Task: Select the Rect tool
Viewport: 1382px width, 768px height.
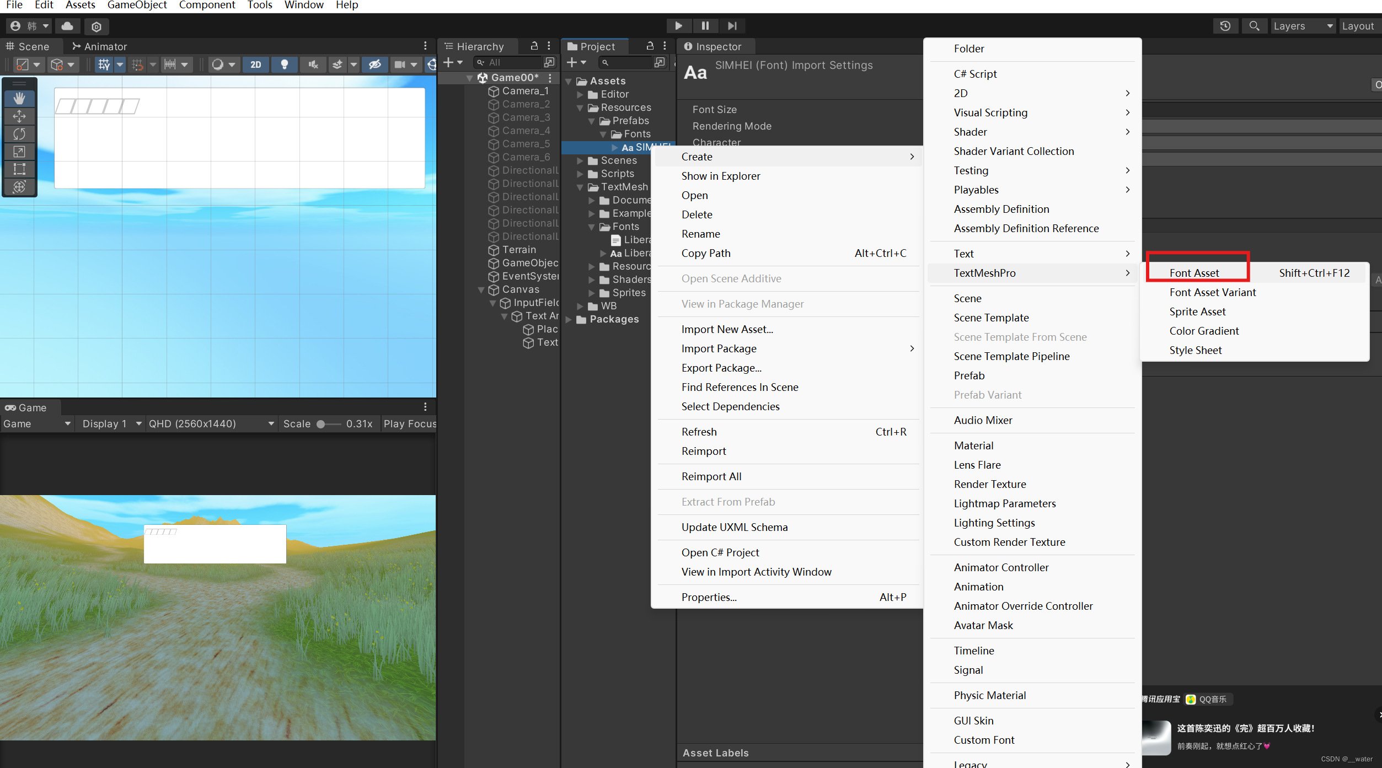Action: pyautogui.click(x=19, y=169)
